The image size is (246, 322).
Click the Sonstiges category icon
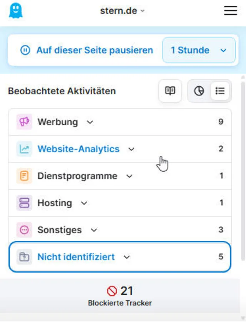tap(24, 230)
